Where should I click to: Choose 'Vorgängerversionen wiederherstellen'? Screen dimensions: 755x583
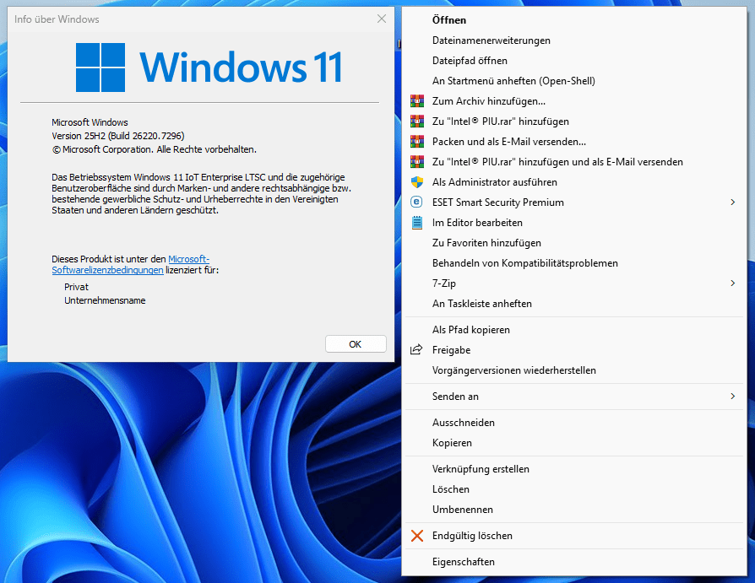tap(574, 370)
